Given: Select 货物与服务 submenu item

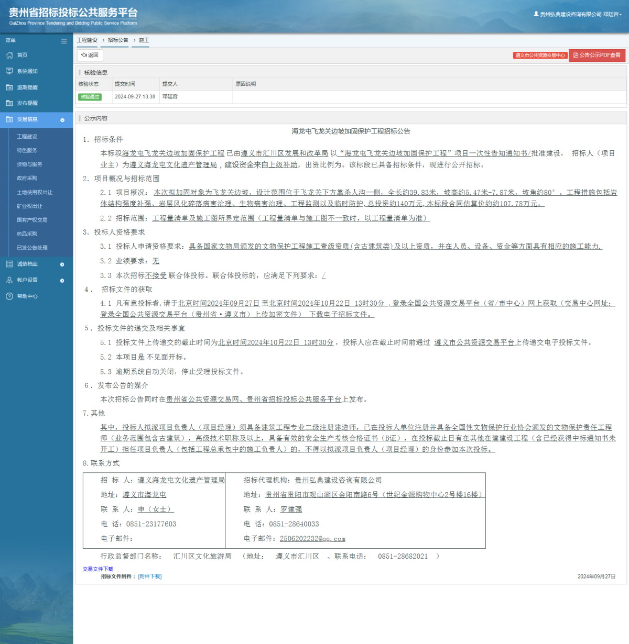Looking at the screenshot, I should 29,164.
